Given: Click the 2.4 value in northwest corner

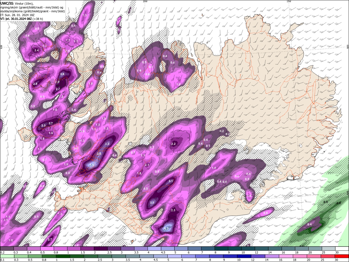Looking at the screenshot, I should coord(37,50).
